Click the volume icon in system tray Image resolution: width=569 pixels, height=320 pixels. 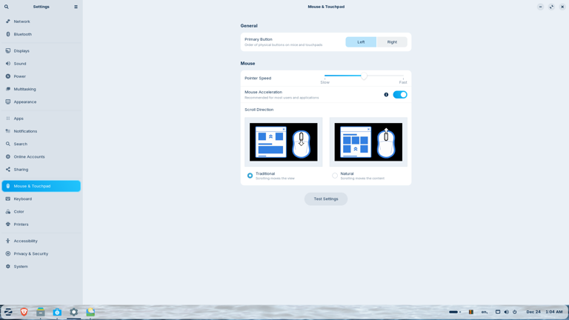pyautogui.click(x=507, y=312)
